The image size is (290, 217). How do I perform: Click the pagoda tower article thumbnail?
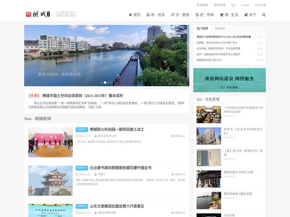[x=50, y=180]
